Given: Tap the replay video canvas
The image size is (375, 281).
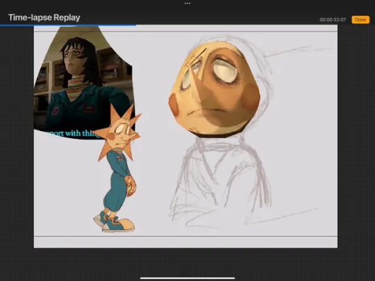Looking at the screenshot, I should click(185, 137).
